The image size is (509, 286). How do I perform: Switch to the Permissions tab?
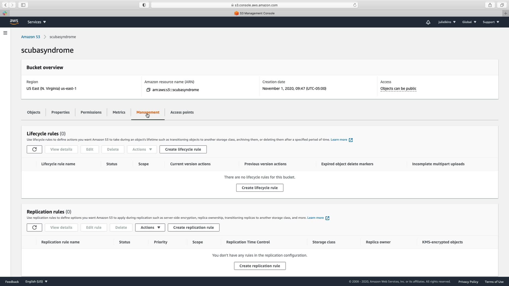[91, 112]
